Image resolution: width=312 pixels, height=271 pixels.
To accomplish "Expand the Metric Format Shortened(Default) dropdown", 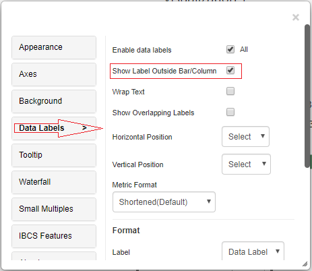I will pos(164,202).
